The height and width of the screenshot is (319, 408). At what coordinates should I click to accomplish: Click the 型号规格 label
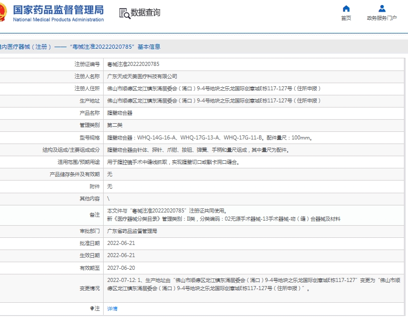90,137
